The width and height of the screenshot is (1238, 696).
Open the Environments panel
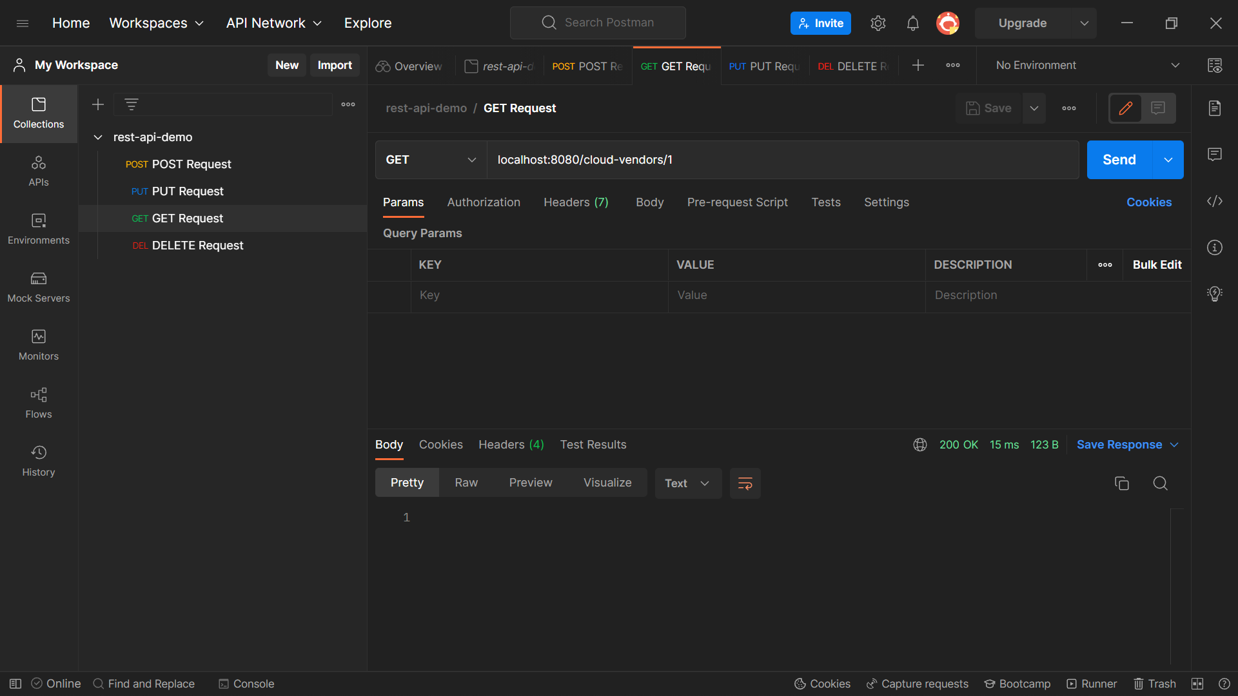point(38,229)
